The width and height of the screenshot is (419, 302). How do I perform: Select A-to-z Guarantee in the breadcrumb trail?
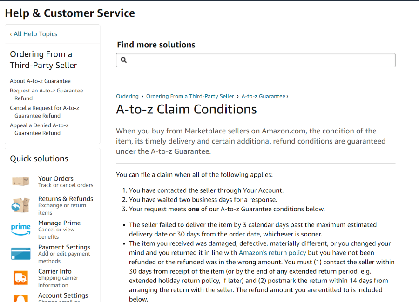pyautogui.click(x=264, y=96)
